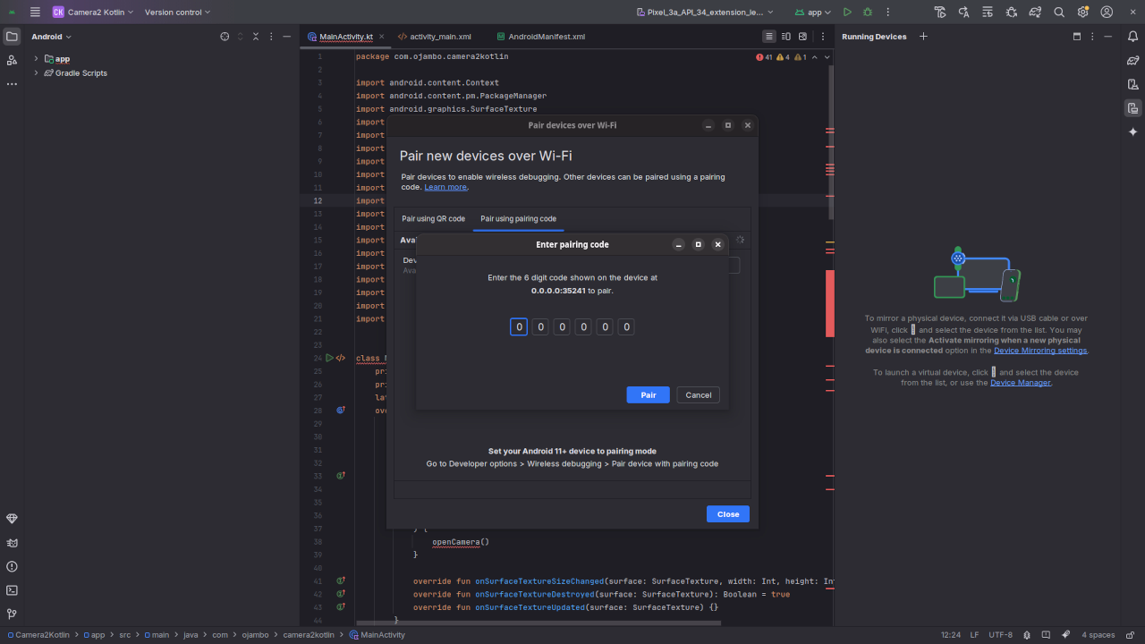Add device with plus in Running Devices
This screenshot has height=644, width=1145.
923,37
